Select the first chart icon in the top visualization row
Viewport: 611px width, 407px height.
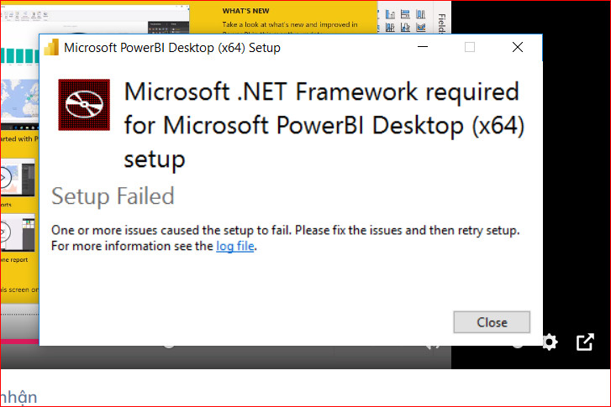click(x=390, y=14)
